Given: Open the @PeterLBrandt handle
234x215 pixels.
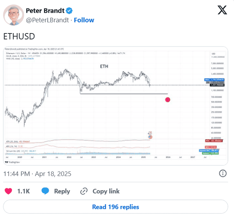Looking at the screenshot, I should point(48,20).
